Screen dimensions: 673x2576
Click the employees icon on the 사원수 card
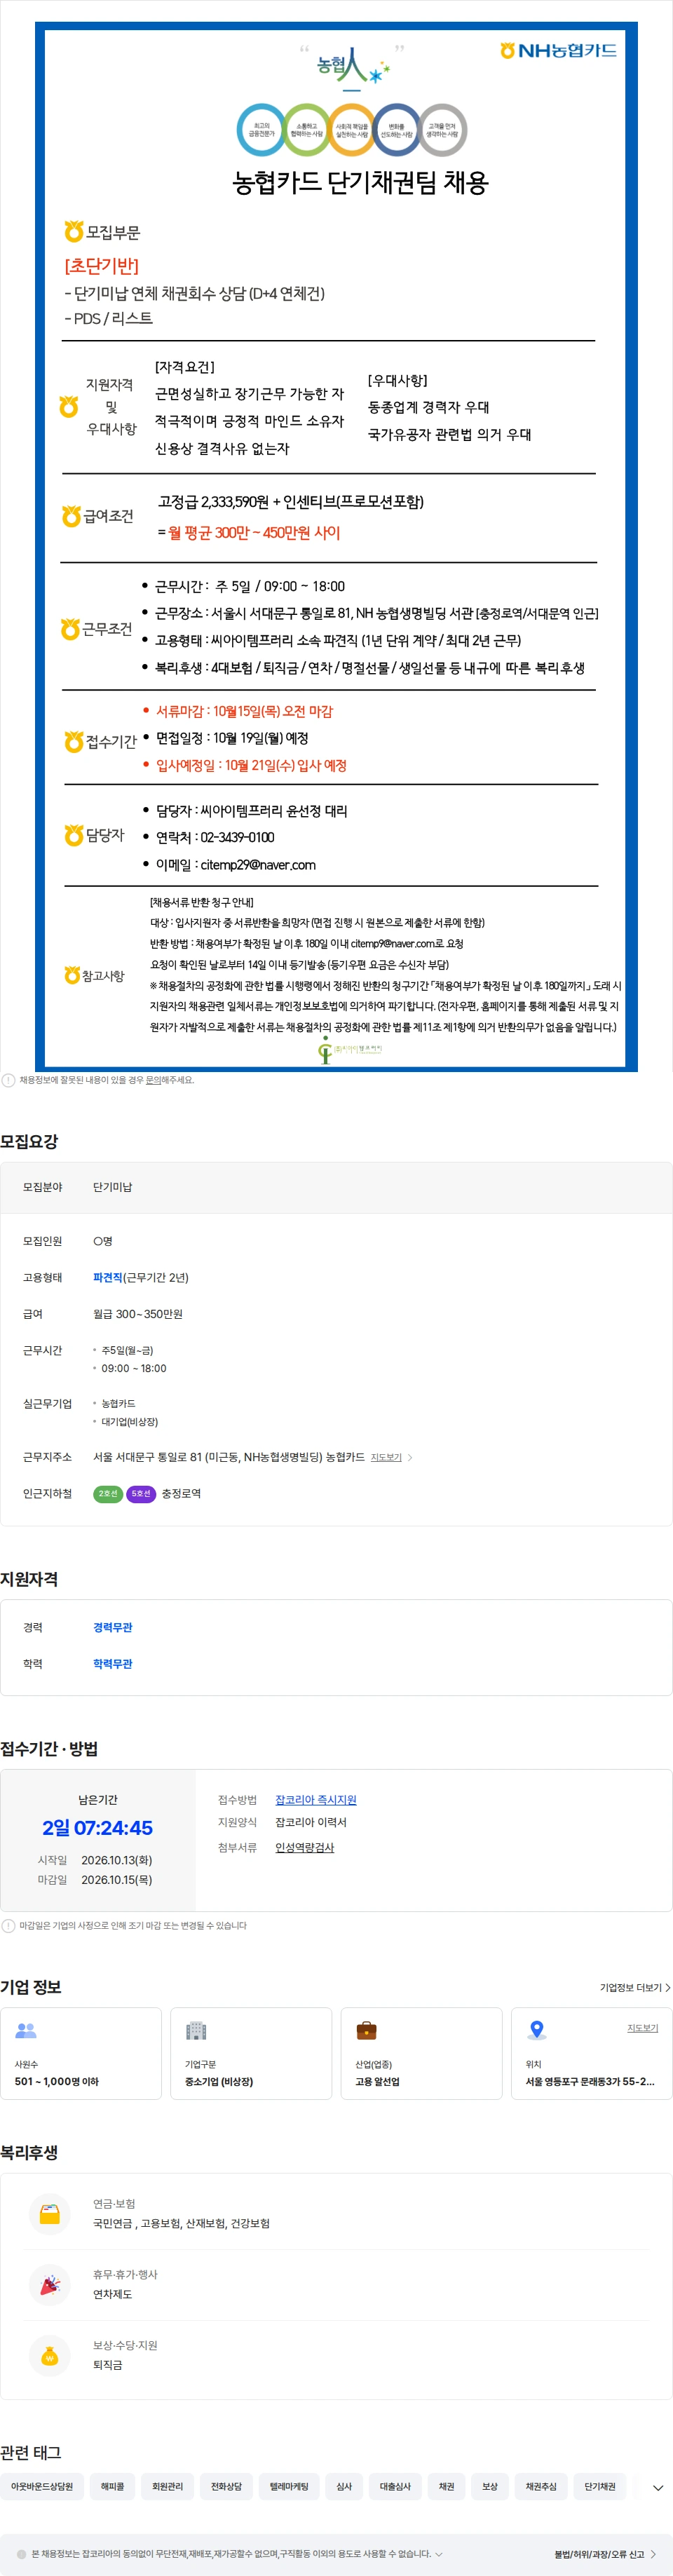(26, 2030)
